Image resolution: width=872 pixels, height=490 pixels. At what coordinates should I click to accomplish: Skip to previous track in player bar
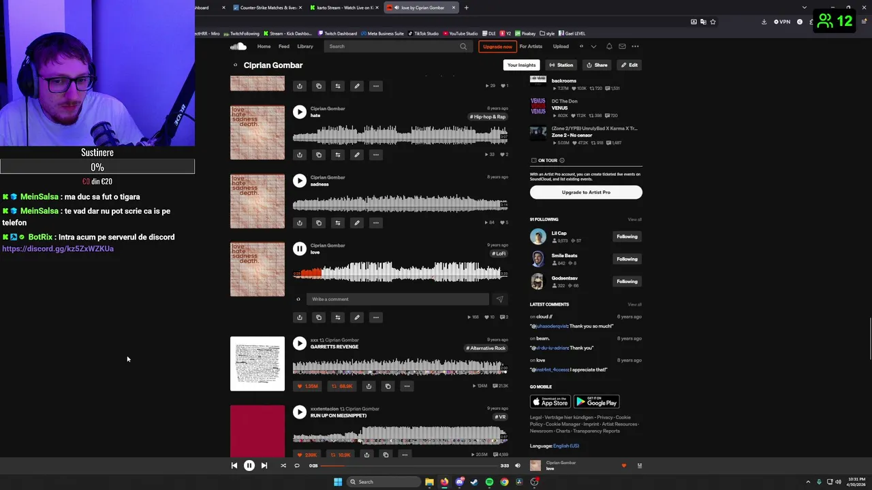(234, 465)
